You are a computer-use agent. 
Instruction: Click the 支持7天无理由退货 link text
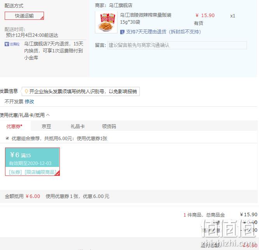click(x=163, y=32)
